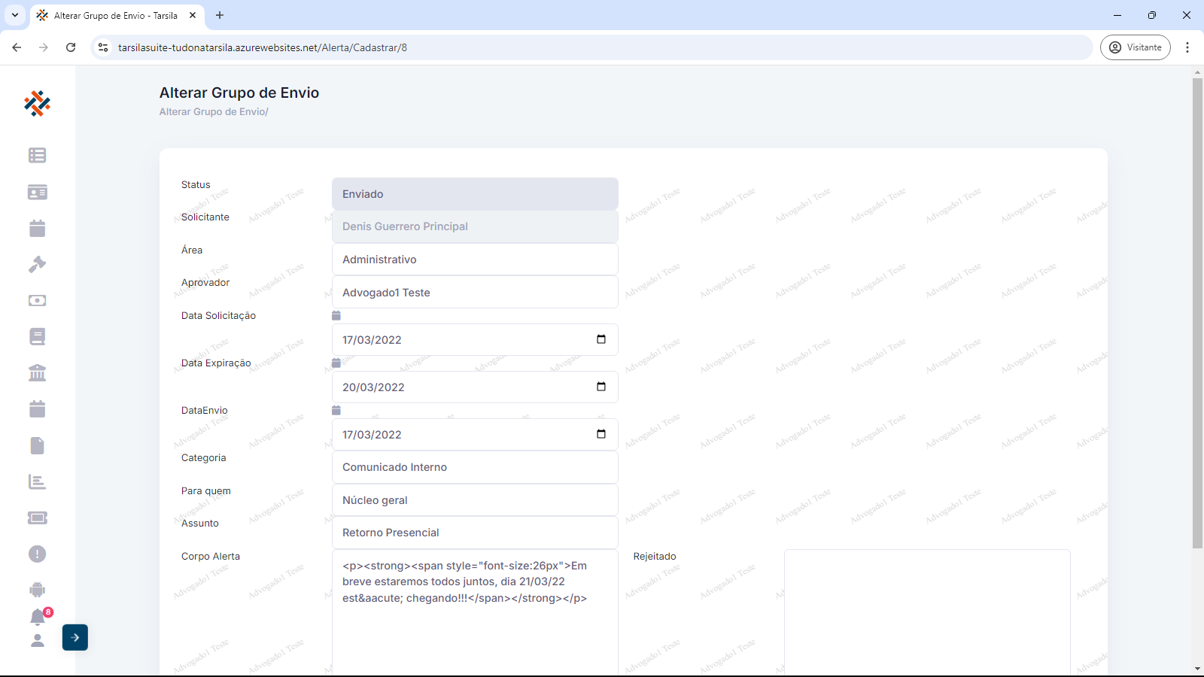Open the gavel icon in sidebar
1204x677 pixels.
point(37,265)
